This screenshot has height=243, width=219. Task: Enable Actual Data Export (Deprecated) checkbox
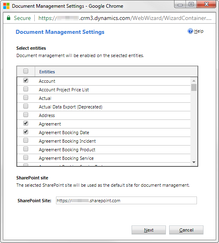pos(26,106)
